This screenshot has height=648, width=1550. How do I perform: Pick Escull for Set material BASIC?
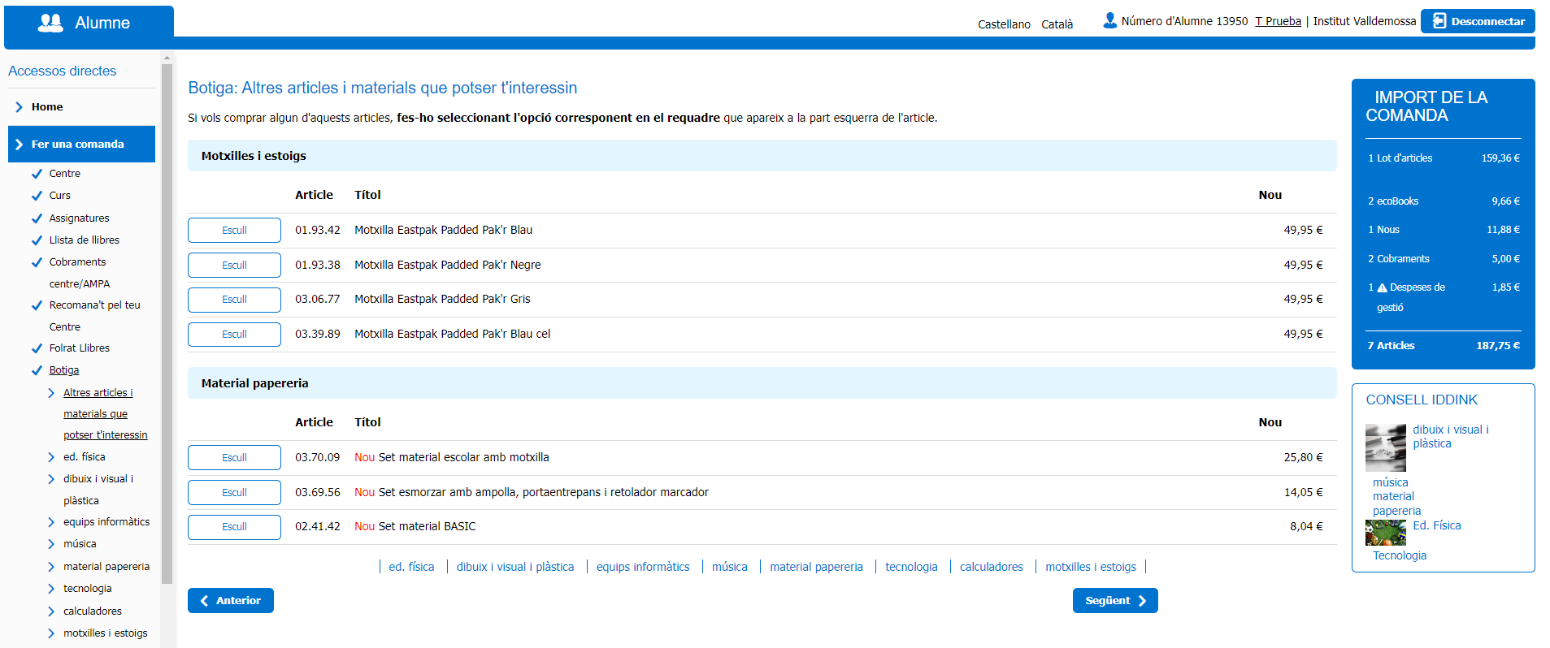(234, 527)
